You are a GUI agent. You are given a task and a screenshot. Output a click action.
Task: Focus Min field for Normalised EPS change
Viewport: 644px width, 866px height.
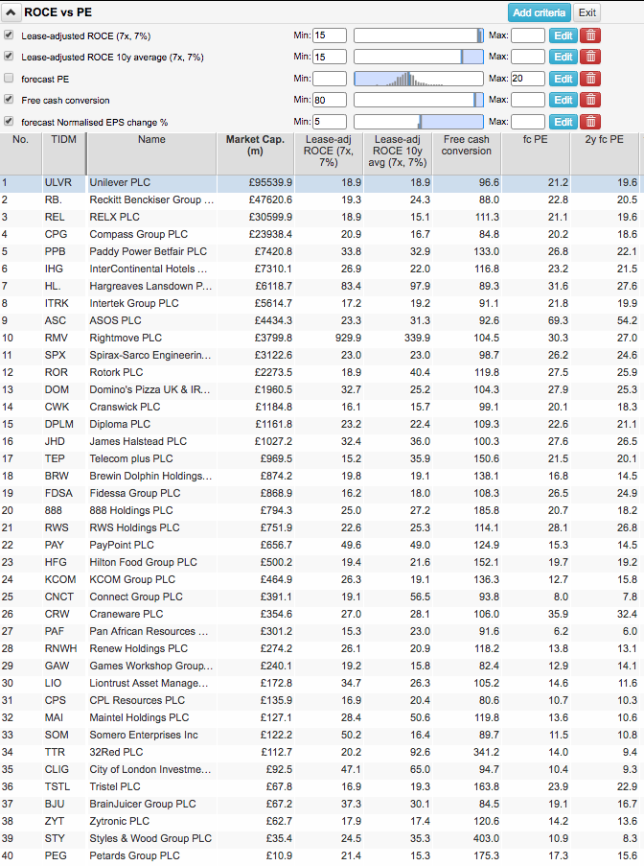[x=330, y=122]
